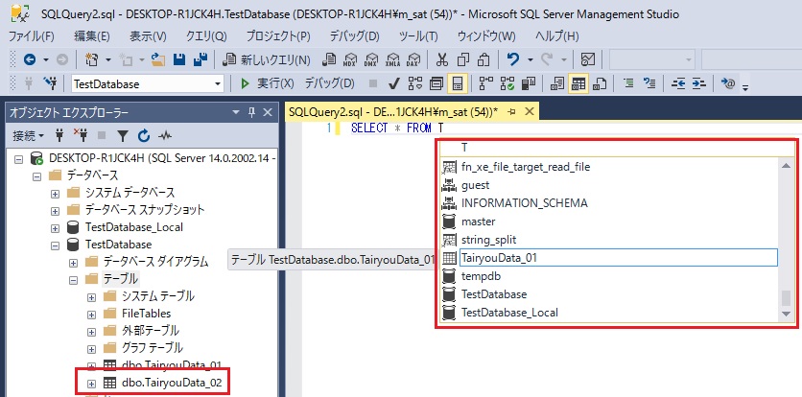
Task: Open the ツール(T) menu
Action: [418, 36]
